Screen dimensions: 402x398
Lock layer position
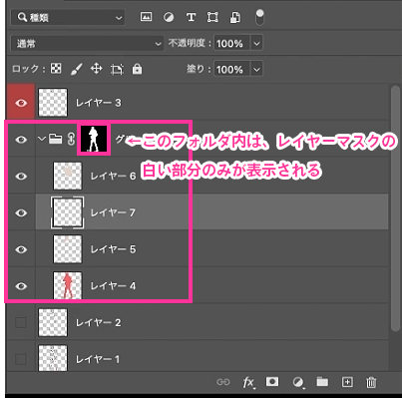[97, 69]
